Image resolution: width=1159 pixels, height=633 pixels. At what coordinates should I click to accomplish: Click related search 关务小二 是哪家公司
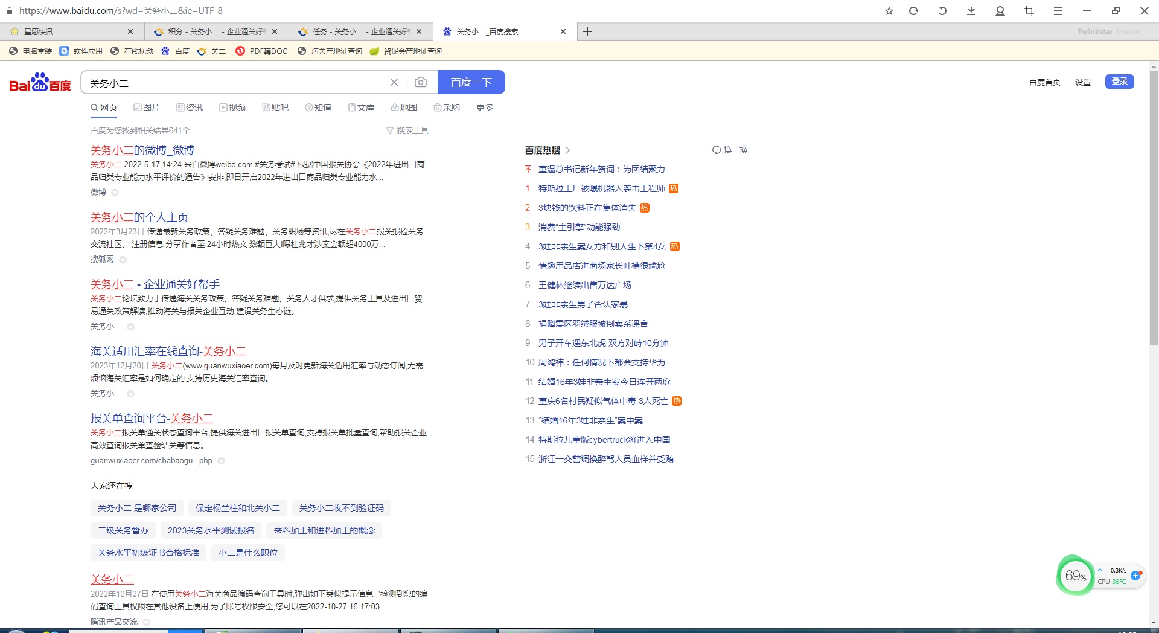(x=137, y=508)
